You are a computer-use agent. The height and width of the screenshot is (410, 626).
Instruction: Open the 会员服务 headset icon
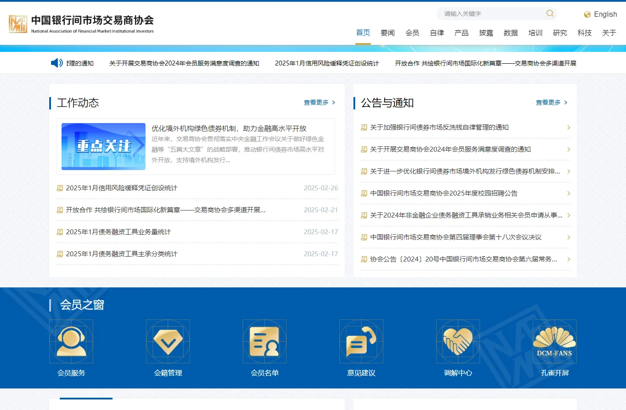pos(71,341)
